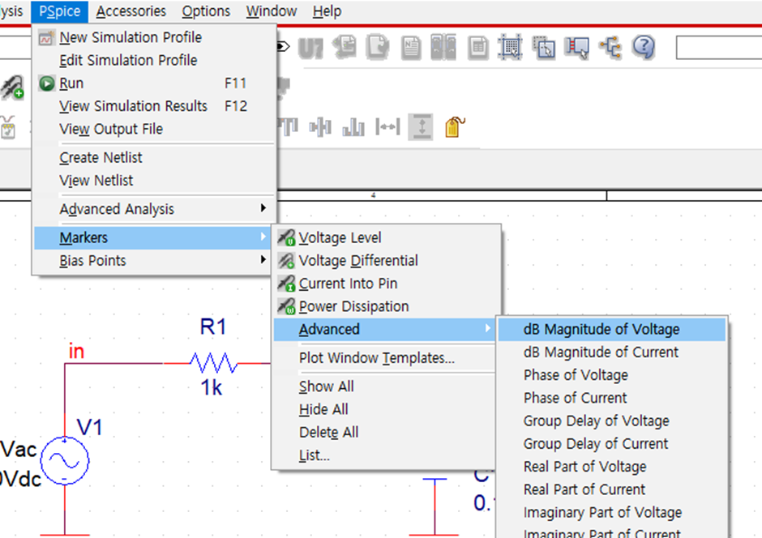Open the Window menu

pos(272,11)
